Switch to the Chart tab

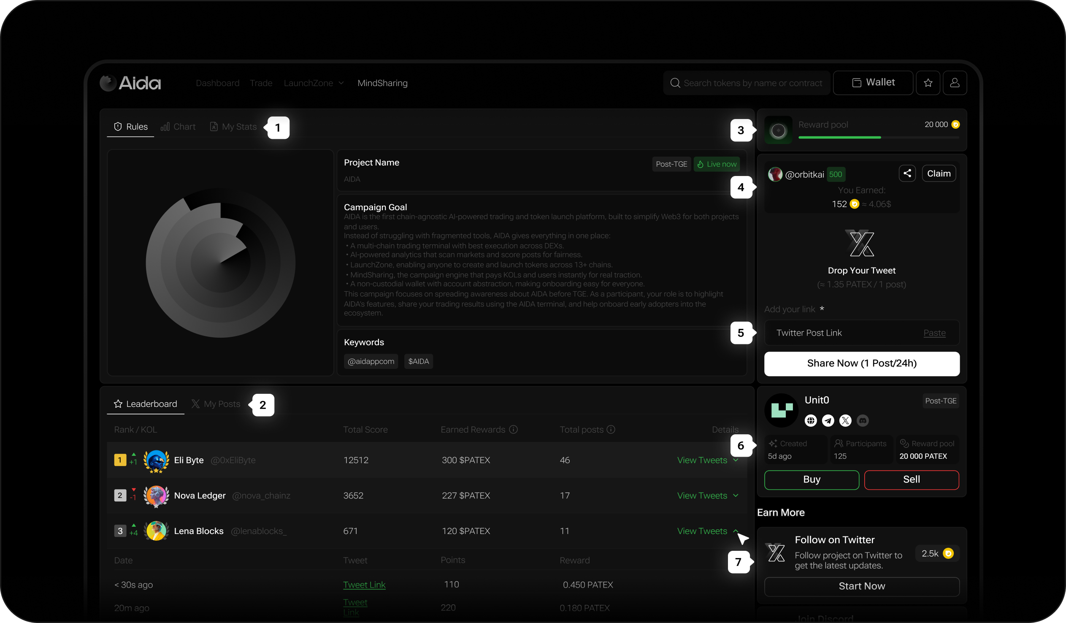(178, 127)
